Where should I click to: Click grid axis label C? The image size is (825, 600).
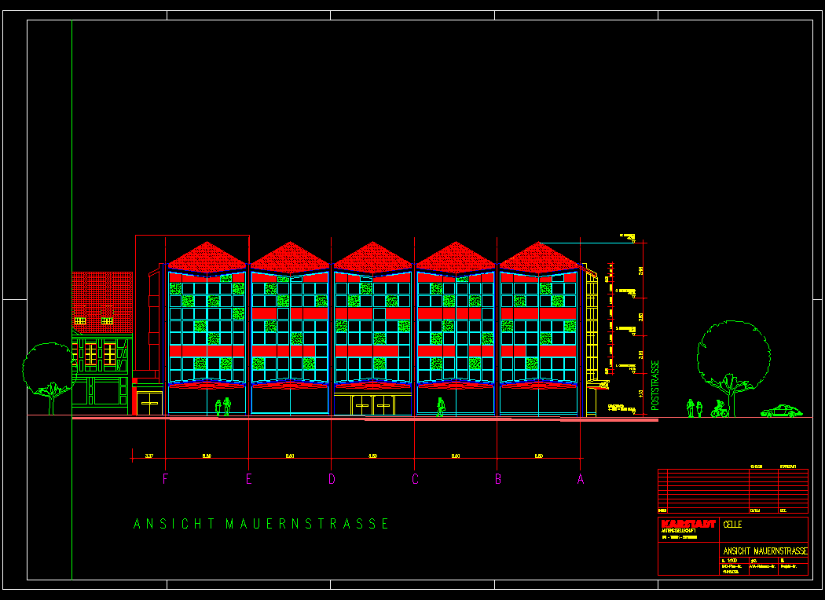coord(415,479)
